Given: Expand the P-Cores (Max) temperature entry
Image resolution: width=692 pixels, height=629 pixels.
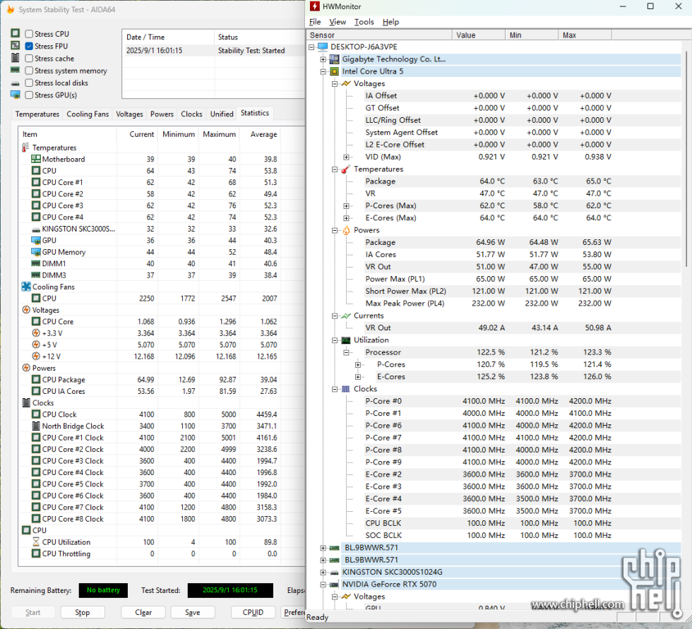Looking at the screenshot, I should 347,206.
